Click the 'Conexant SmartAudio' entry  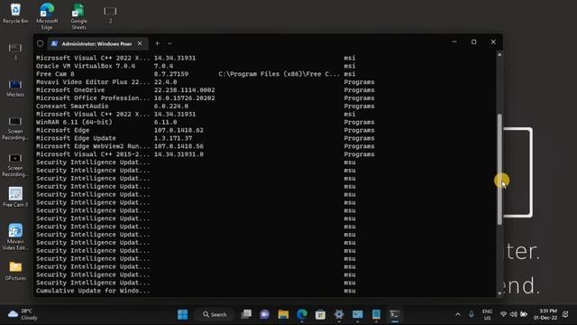[x=72, y=107]
